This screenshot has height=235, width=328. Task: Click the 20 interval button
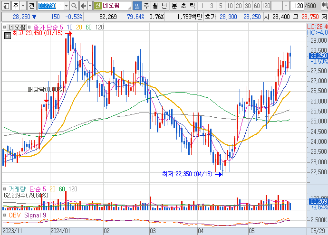pos(239,6)
